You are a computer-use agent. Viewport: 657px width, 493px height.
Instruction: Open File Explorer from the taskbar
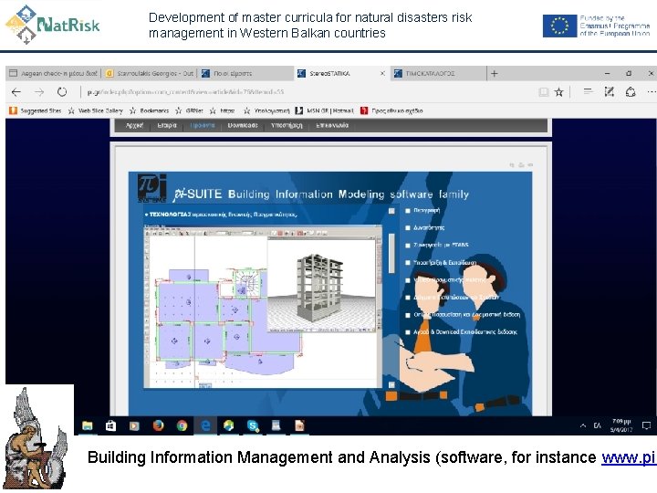[x=88, y=426]
